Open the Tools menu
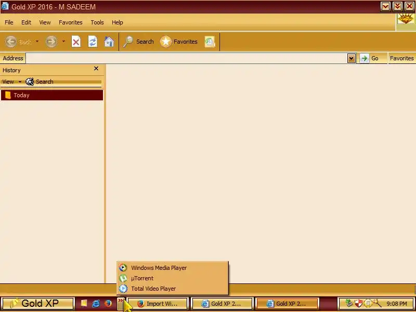The width and height of the screenshot is (416, 312). [97, 22]
